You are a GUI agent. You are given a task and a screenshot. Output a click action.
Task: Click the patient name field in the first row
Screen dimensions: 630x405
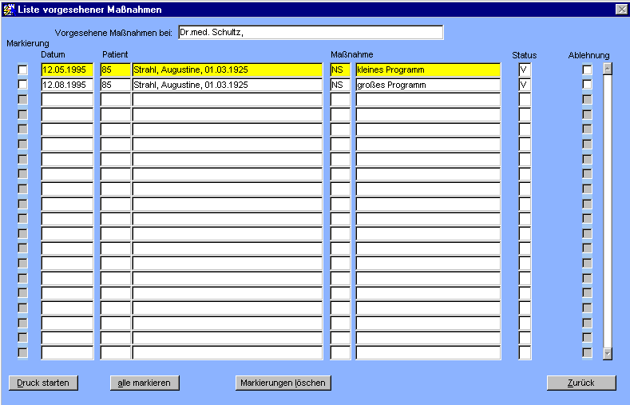tap(227, 70)
